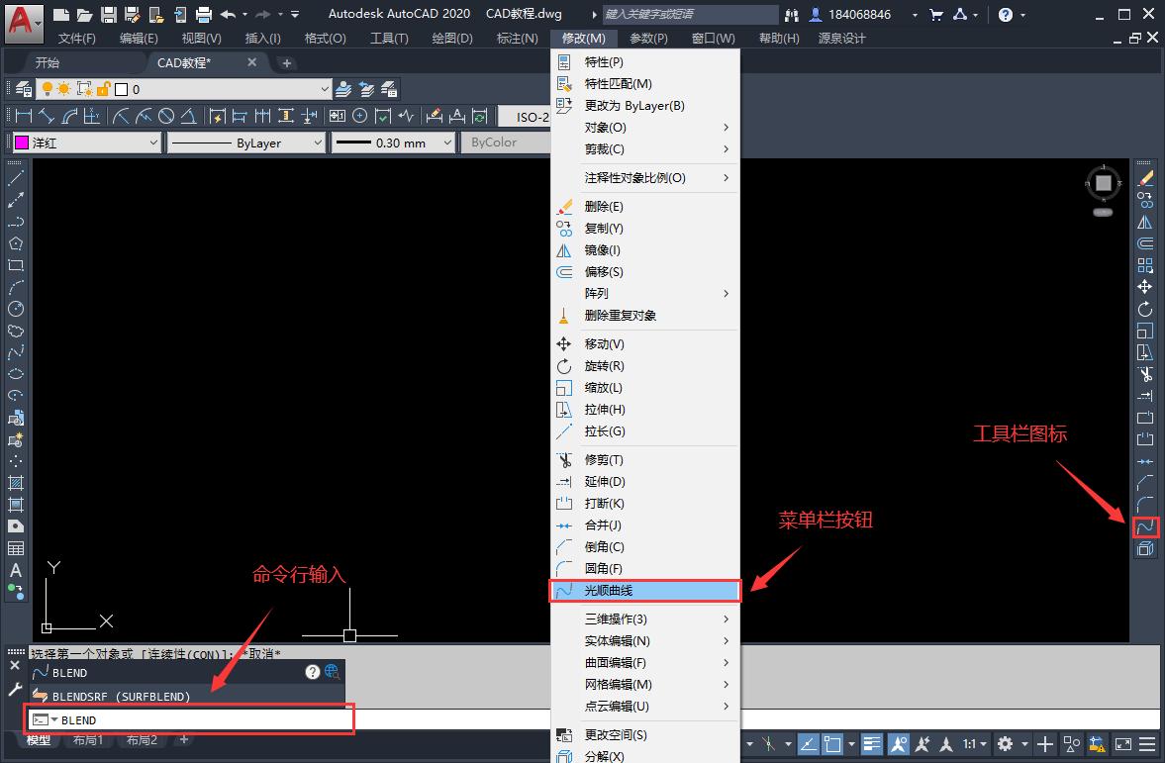Viewport: 1165px width, 763px height.
Task: Open the help question mark button
Action: click(x=315, y=672)
